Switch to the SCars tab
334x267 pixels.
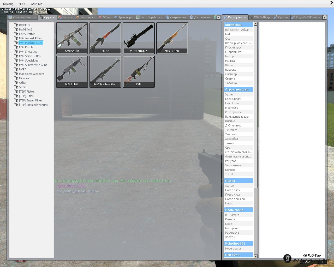(x=105, y=17)
